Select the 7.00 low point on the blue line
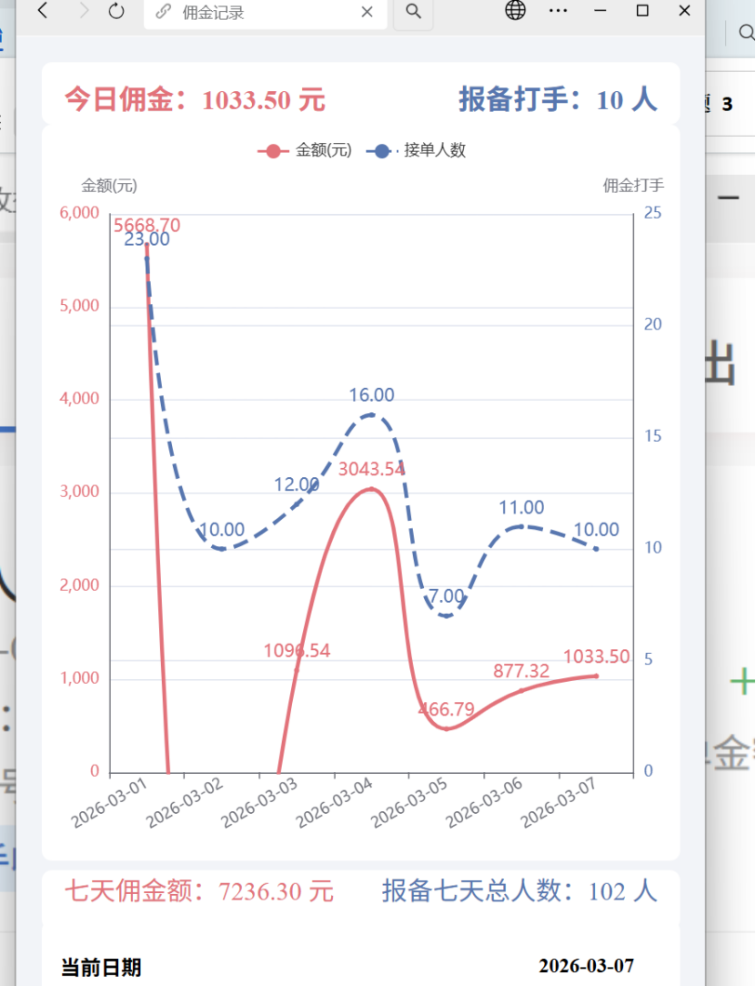 446,615
